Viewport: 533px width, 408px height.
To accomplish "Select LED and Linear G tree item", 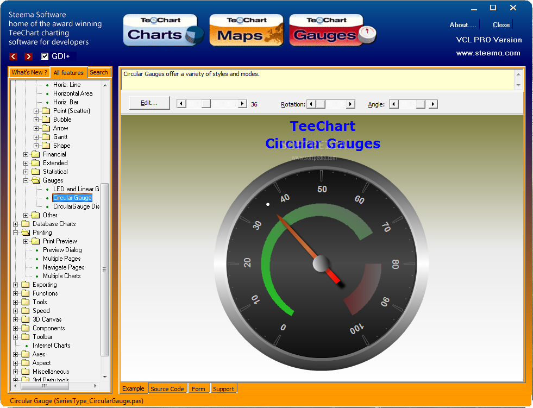I will (x=76, y=189).
